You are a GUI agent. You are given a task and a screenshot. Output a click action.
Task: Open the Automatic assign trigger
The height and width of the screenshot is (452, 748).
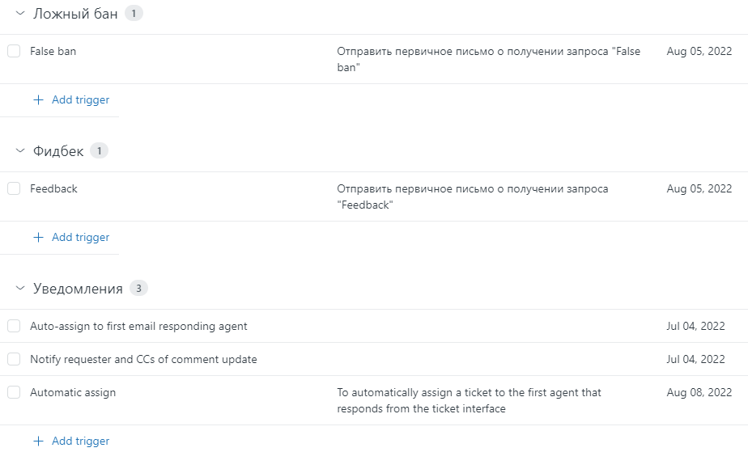pos(73,393)
